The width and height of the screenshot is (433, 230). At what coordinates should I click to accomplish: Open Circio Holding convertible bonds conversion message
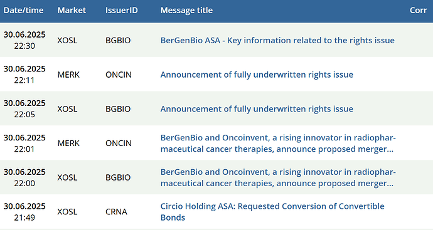coord(272,212)
